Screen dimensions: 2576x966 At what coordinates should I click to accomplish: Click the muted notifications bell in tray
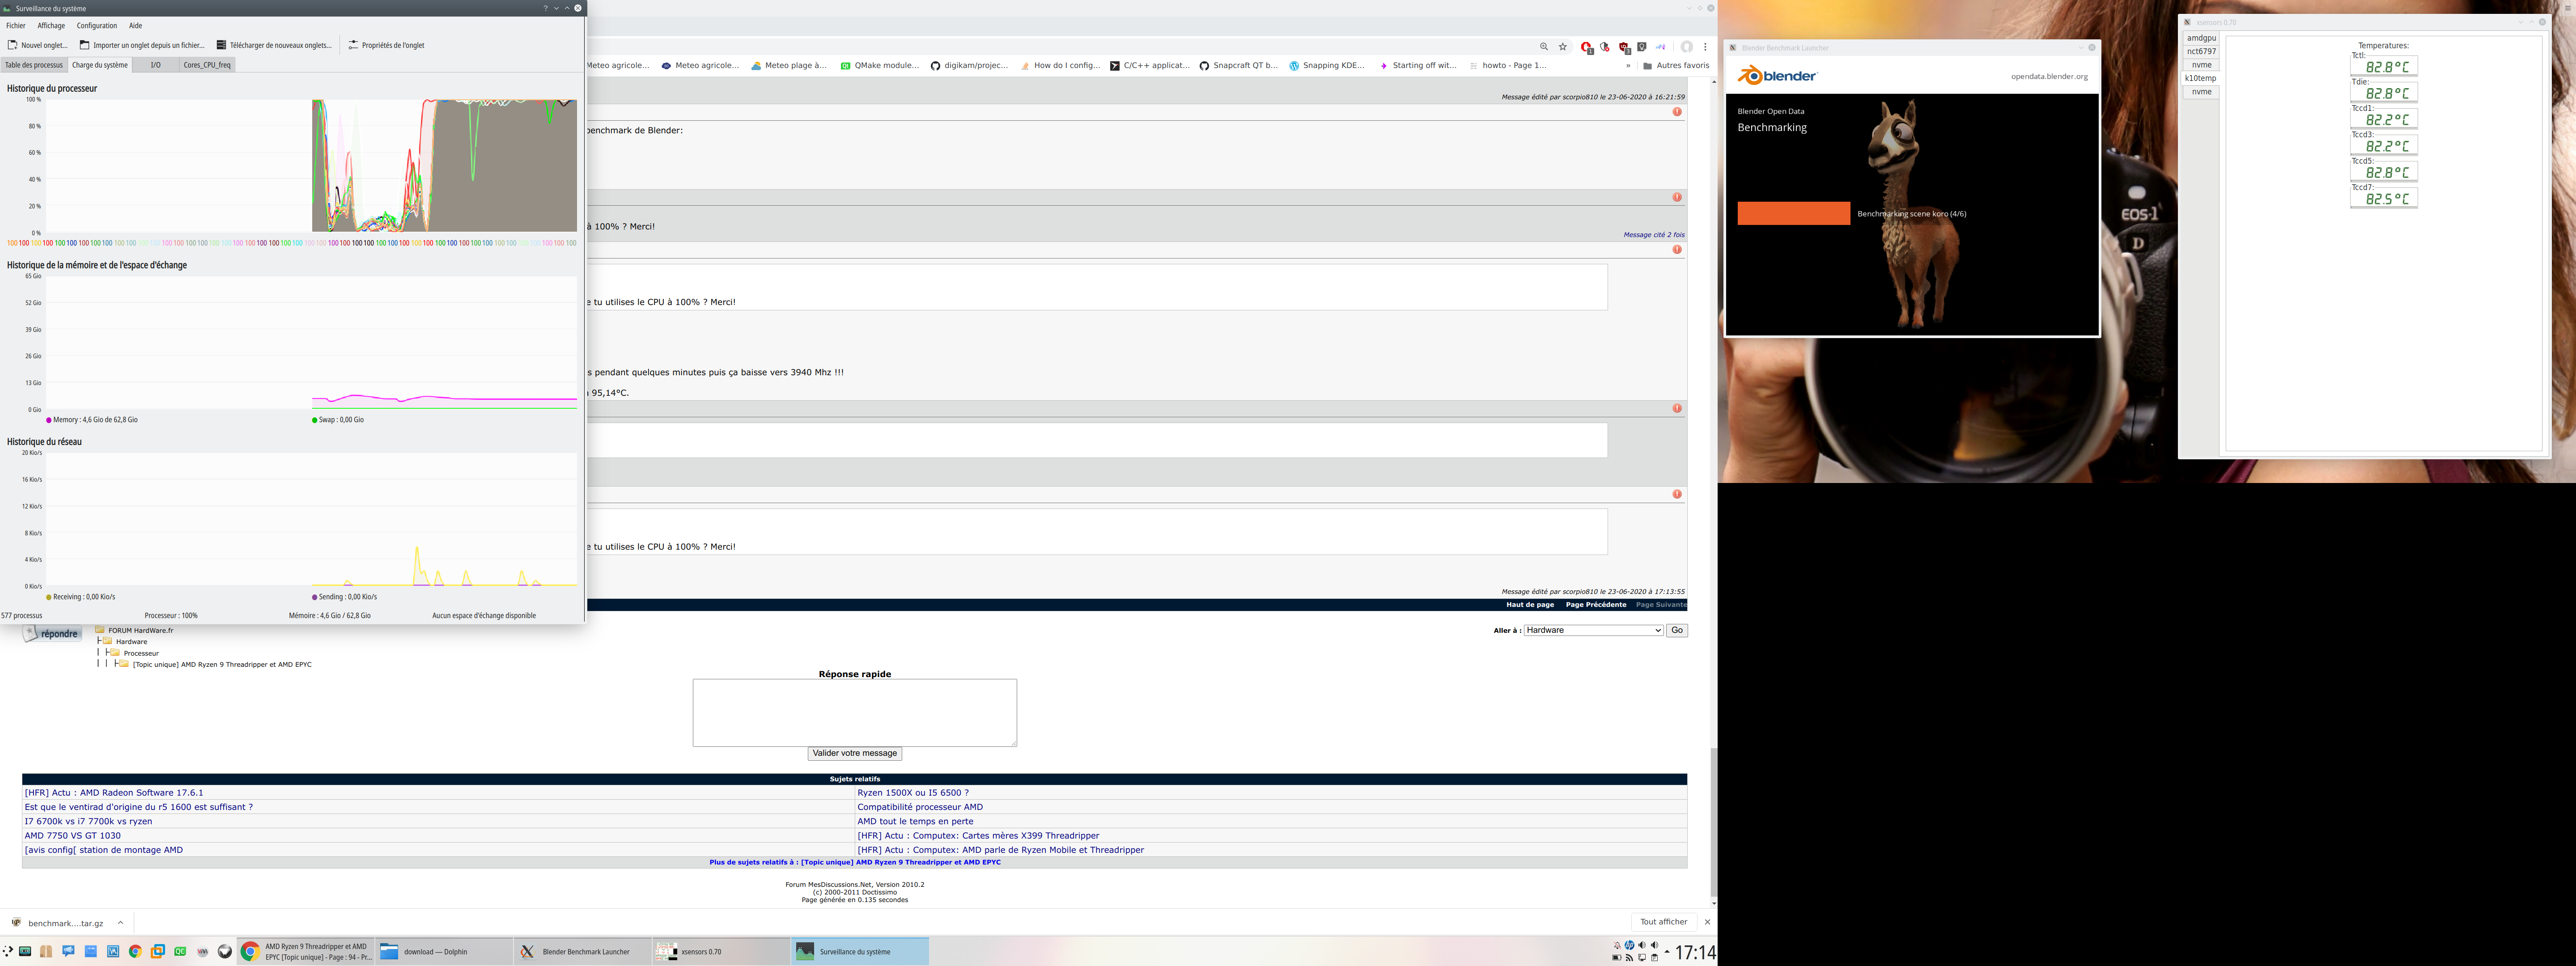(1617, 945)
